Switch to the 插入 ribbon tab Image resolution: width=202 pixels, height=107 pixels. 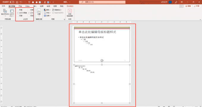(35, 6)
